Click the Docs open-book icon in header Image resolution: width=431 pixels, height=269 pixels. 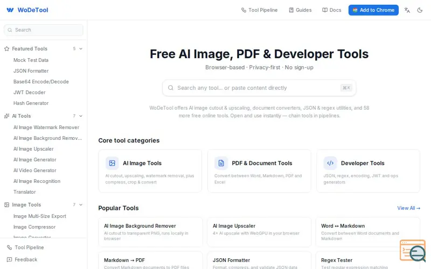(325, 10)
